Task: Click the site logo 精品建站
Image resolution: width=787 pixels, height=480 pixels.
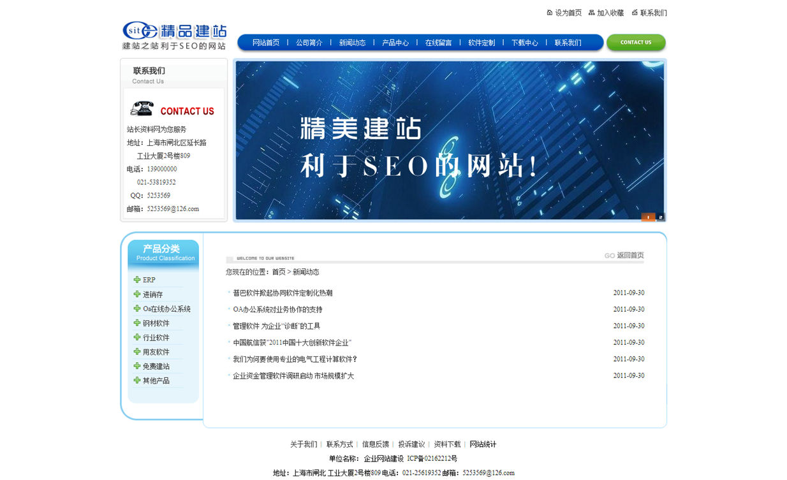Action: (175, 36)
